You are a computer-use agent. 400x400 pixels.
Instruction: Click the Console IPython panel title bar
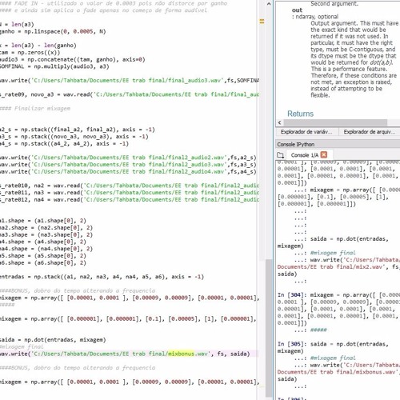[x=338, y=144]
